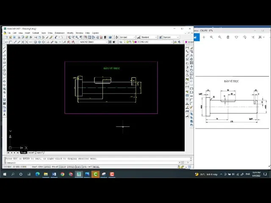This screenshot has height=203, width=271.
Task: Click the Windows Start button
Action: [5, 174]
